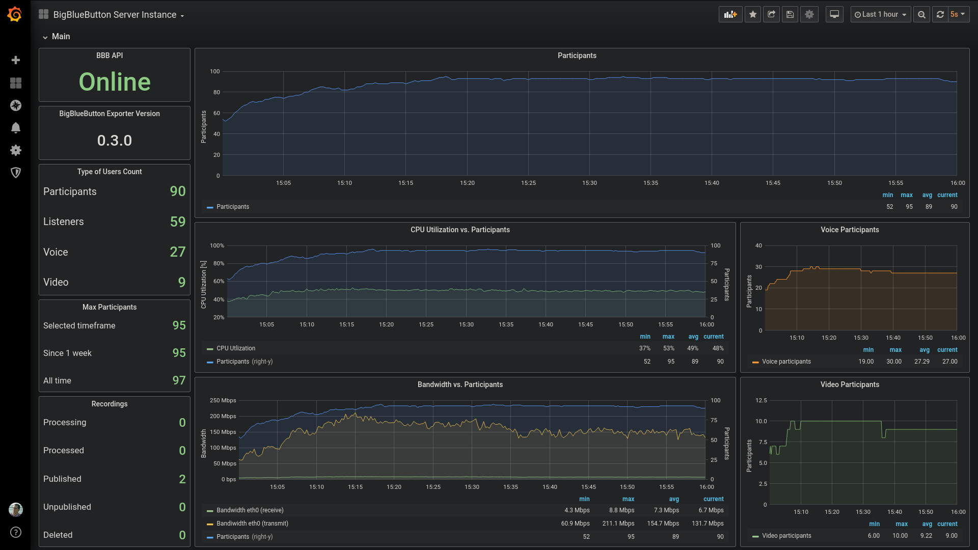The height and width of the screenshot is (550, 978).
Task: Sort Participants legend by max column
Action: point(907,195)
